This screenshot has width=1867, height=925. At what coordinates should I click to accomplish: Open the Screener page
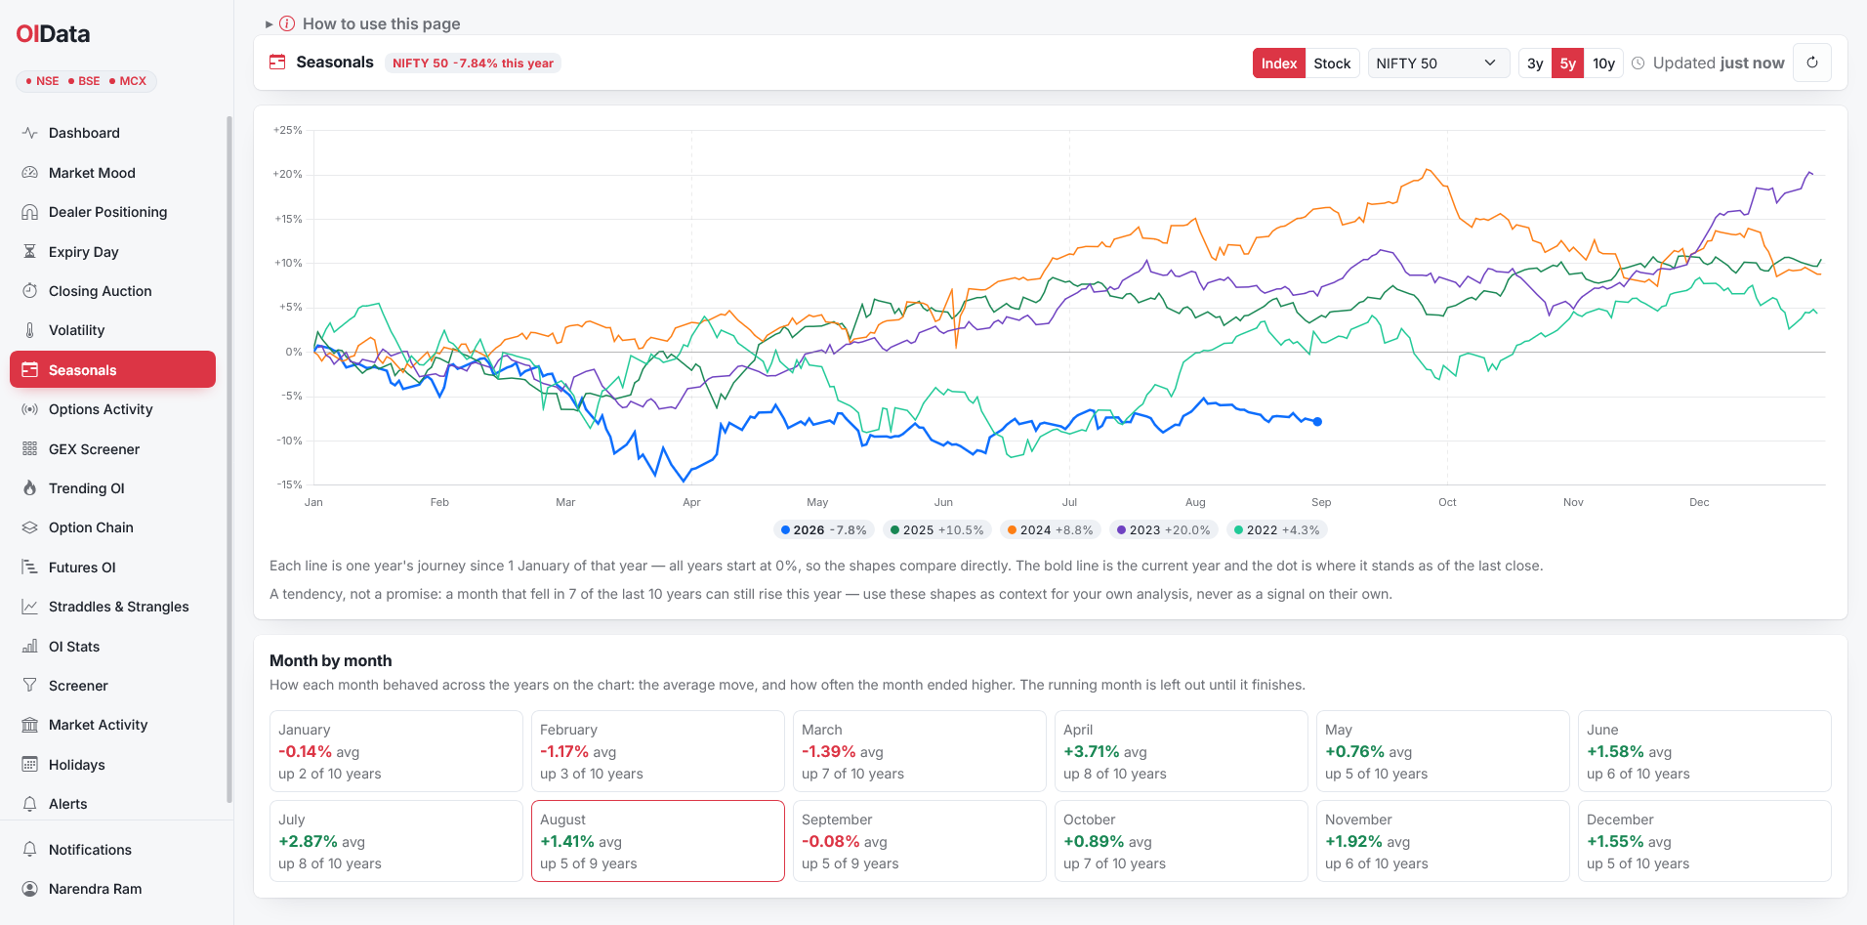[112, 686]
